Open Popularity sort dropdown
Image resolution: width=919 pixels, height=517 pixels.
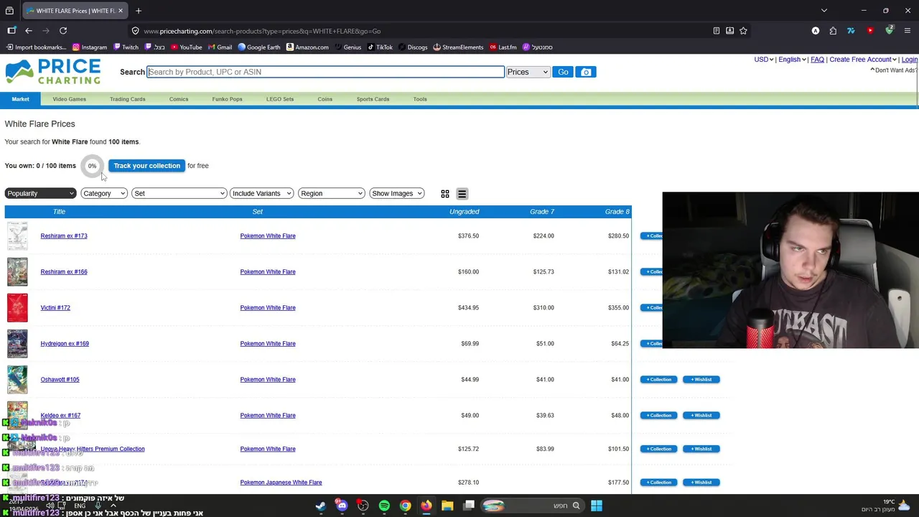[40, 193]
